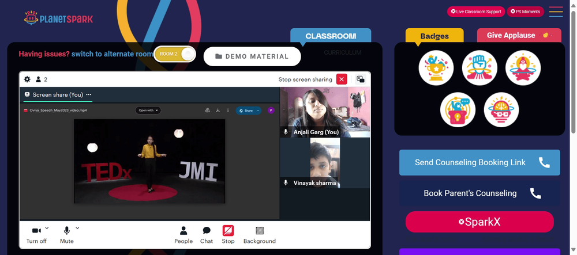Click Book Parent's Counseling
577x255 pixels.
point(479,193)
